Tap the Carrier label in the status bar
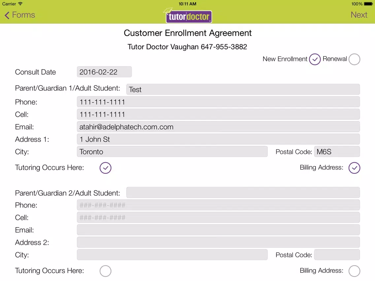 9,4
